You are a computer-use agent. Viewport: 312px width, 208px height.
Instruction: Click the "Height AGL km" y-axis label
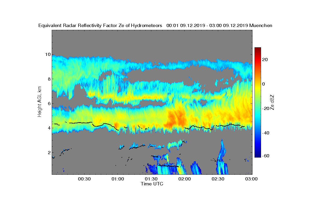(40, 102)
